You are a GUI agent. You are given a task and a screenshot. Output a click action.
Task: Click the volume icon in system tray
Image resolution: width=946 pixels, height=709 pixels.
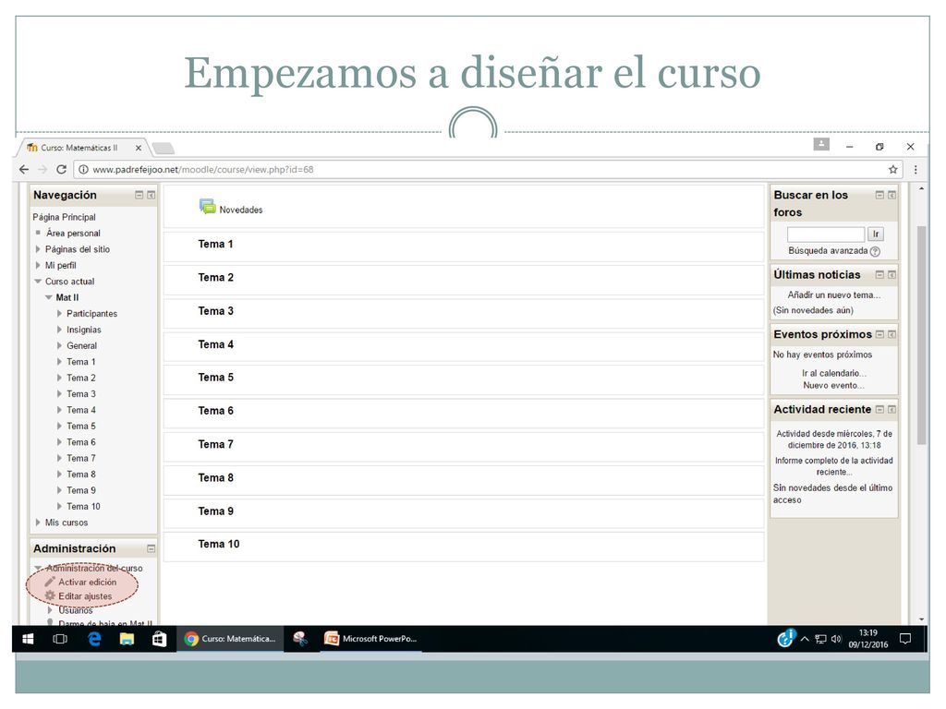(835, 639)
